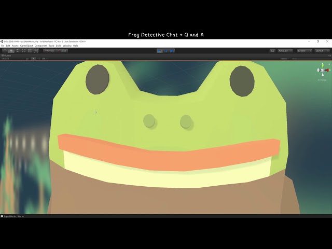Open the Shaded draw mode dropdown

coord(12,59)
